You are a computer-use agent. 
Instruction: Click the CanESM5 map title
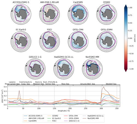[78, 2]
